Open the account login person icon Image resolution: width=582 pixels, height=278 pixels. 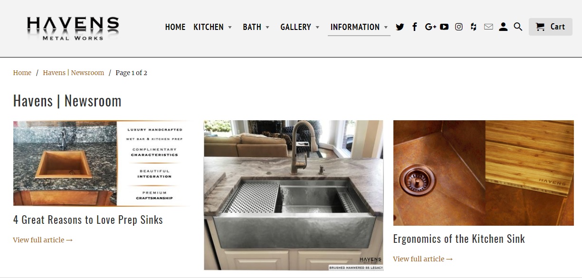[503, 27]
